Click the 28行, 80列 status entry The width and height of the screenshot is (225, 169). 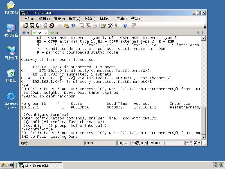[140, 143]
